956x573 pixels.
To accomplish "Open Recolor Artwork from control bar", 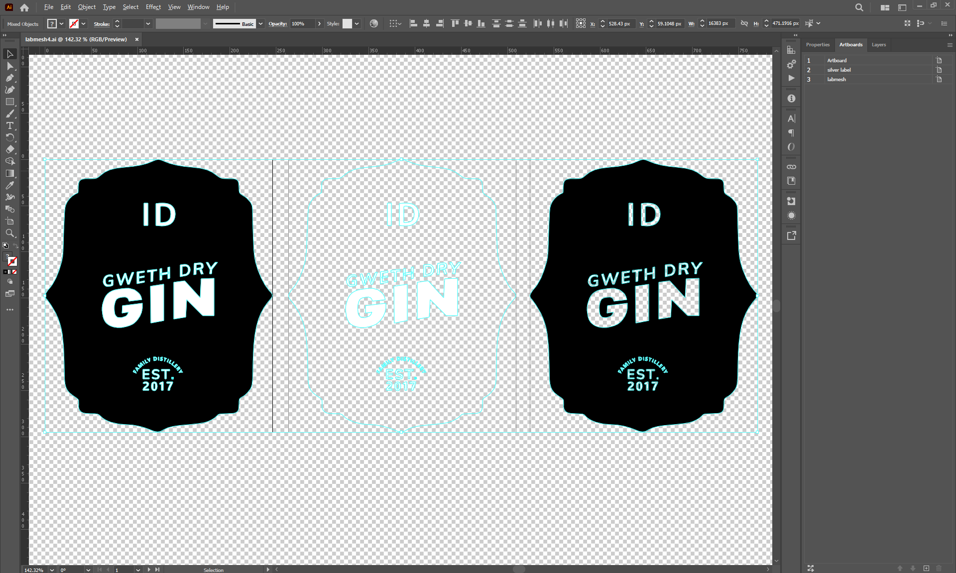I will tap(374, 23).
